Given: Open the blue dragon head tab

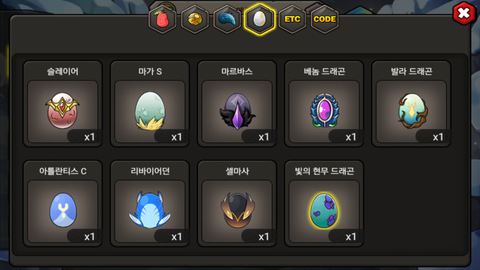Looking at the screenshot, I should [x=227, y=19].
